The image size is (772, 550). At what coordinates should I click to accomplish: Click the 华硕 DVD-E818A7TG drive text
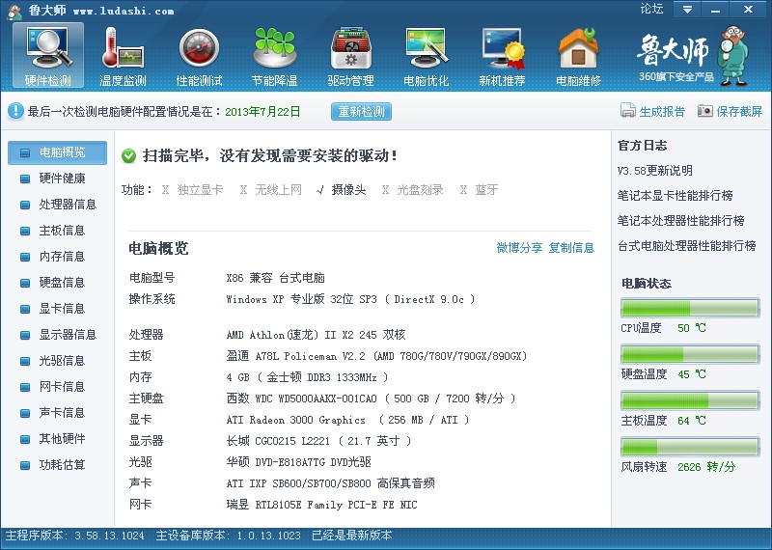tap(299, 462)
